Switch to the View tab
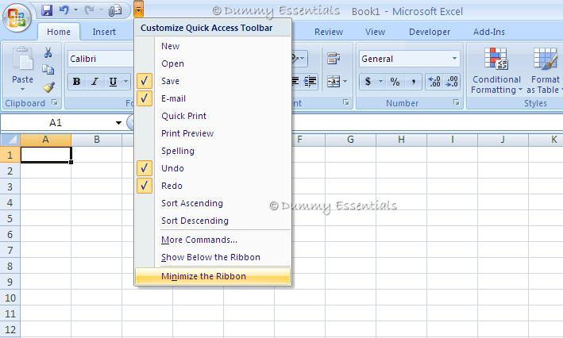Screen dimensions: 563x338 pyautogui.click(x=376, y=32)
